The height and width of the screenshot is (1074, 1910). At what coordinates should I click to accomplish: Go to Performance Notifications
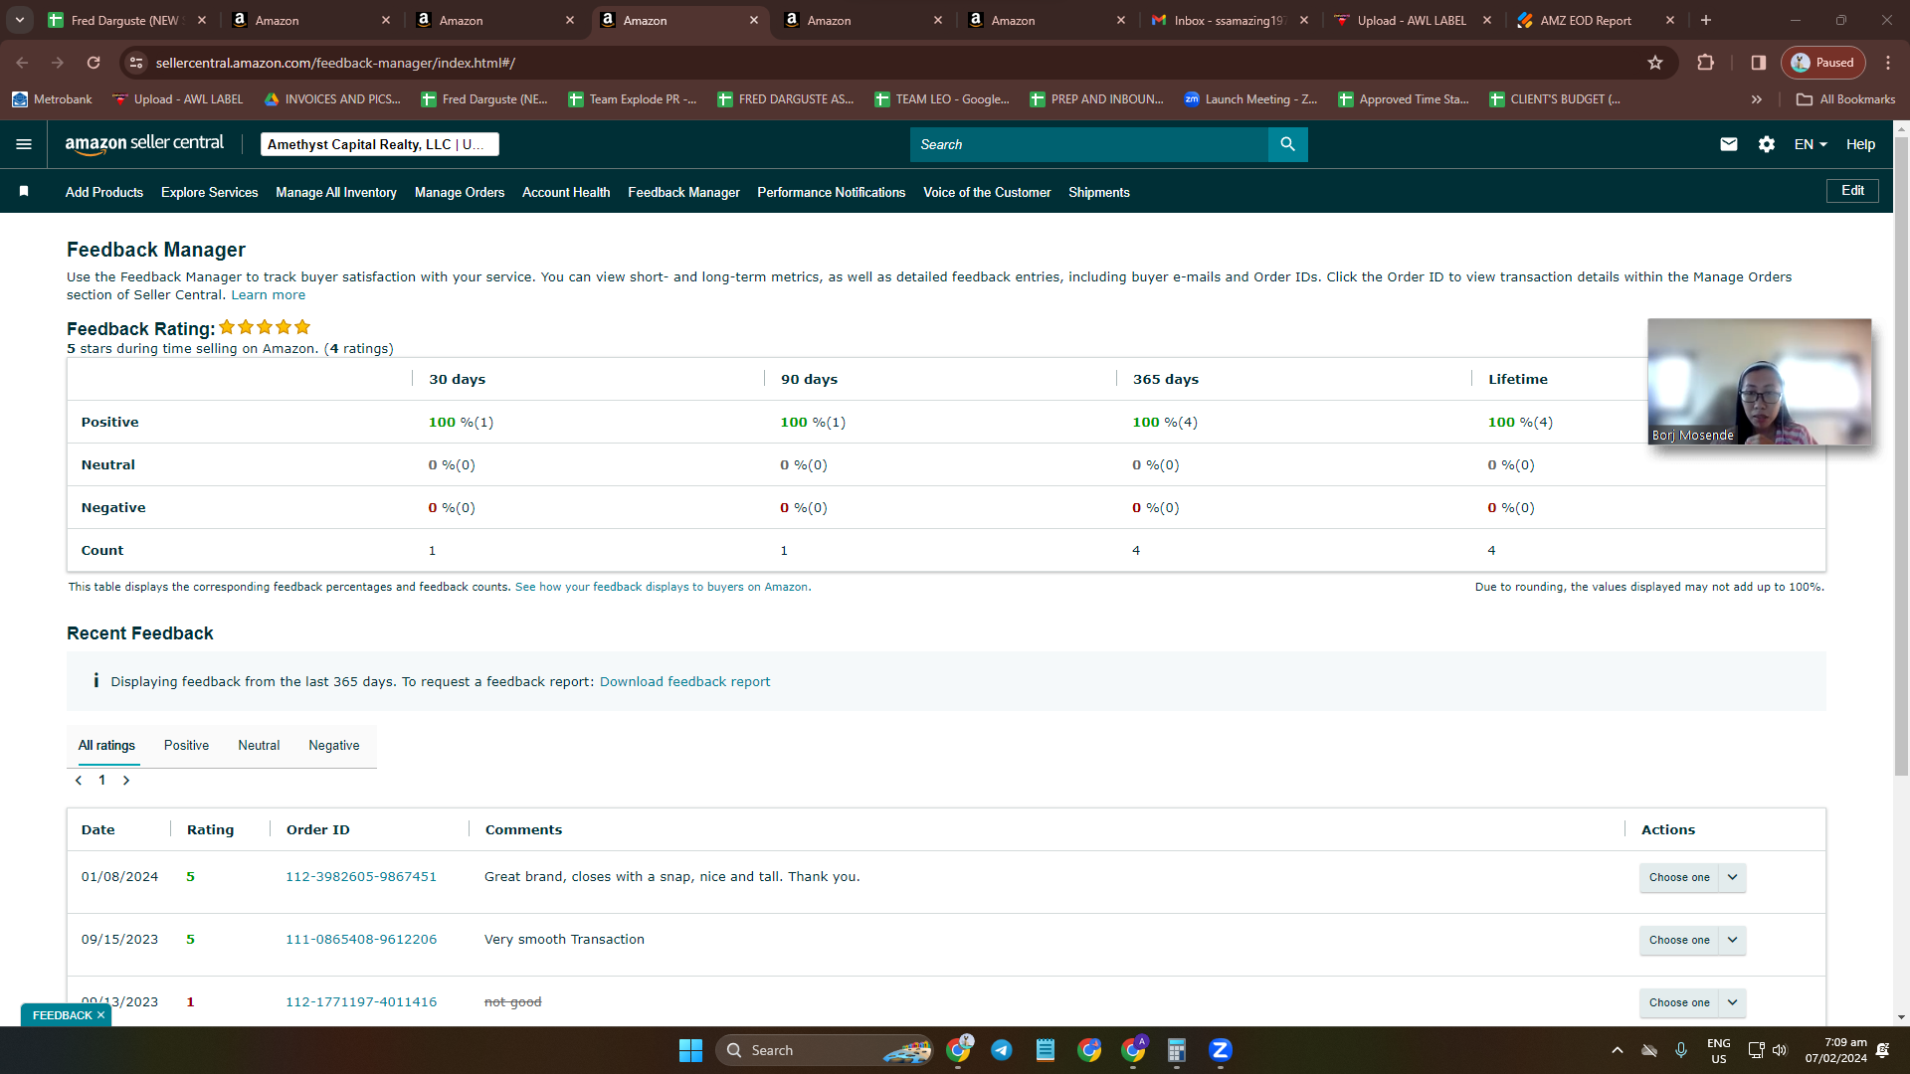[832, 192]
